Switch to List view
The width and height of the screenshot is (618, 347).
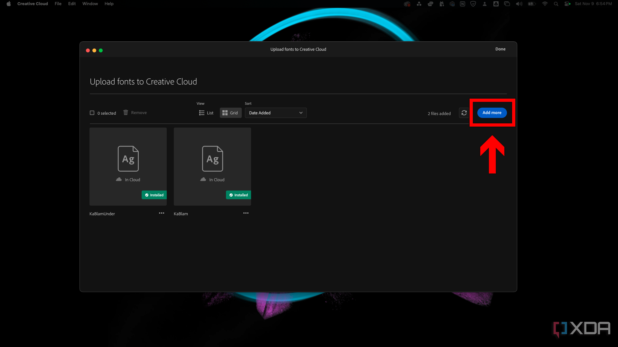click(x=206, y=113)
